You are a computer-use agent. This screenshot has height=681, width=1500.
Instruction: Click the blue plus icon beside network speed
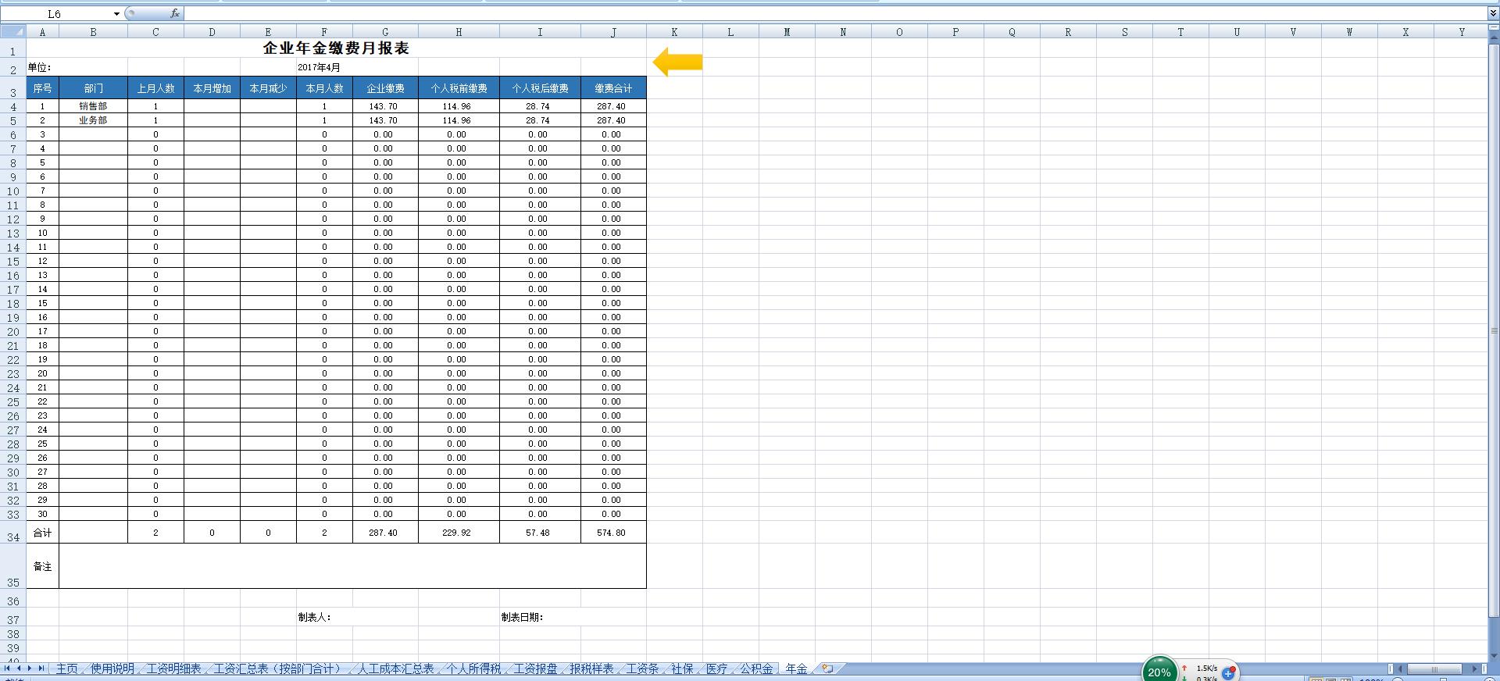(1228, 672)
